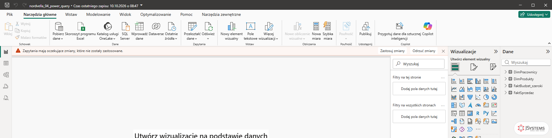The height and width of the screenshot is (138, 552).
Task: Click Nowy element wizualny icon
Action: tap(231, 26)
